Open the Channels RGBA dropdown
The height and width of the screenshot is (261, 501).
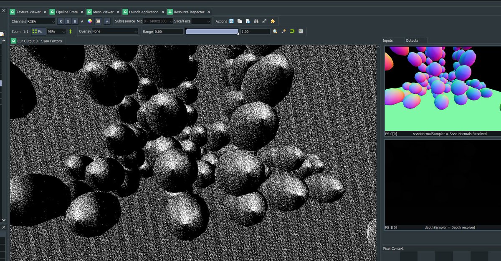click(x=41, y=21)
